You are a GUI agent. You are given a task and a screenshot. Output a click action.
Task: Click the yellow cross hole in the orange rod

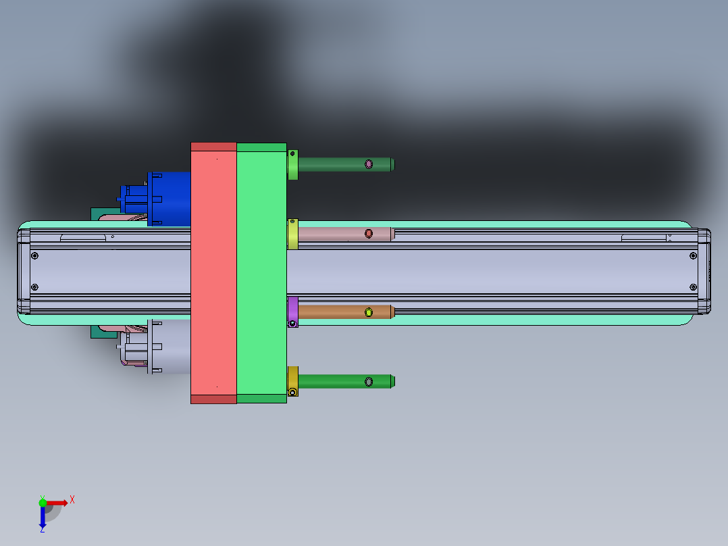coord(369,312)
